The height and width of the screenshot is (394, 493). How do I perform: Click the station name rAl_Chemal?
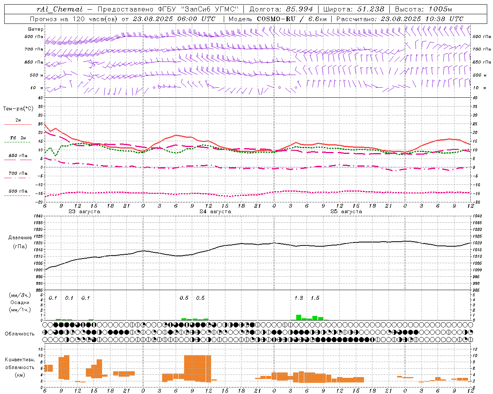59,9
